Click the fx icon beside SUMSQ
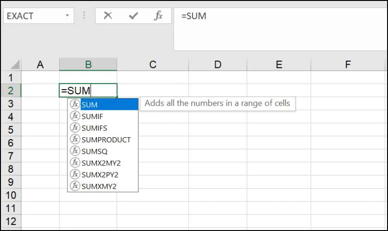This screenshot has height=231, width=388. pyautogui.click(x=75, y=151)
